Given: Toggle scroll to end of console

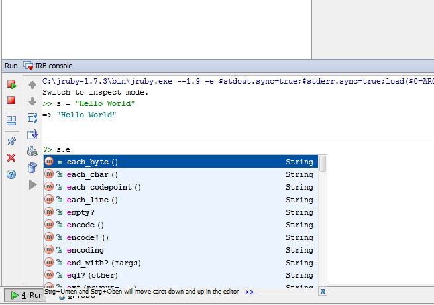Looking at the screenshot, I should [x=32, y=135].
